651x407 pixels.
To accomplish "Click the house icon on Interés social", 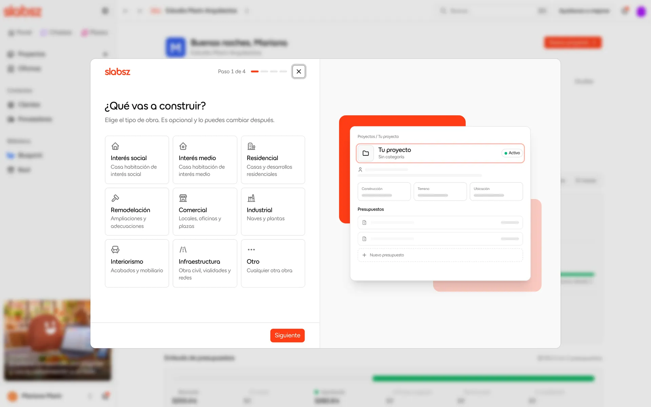I will 115,146.
